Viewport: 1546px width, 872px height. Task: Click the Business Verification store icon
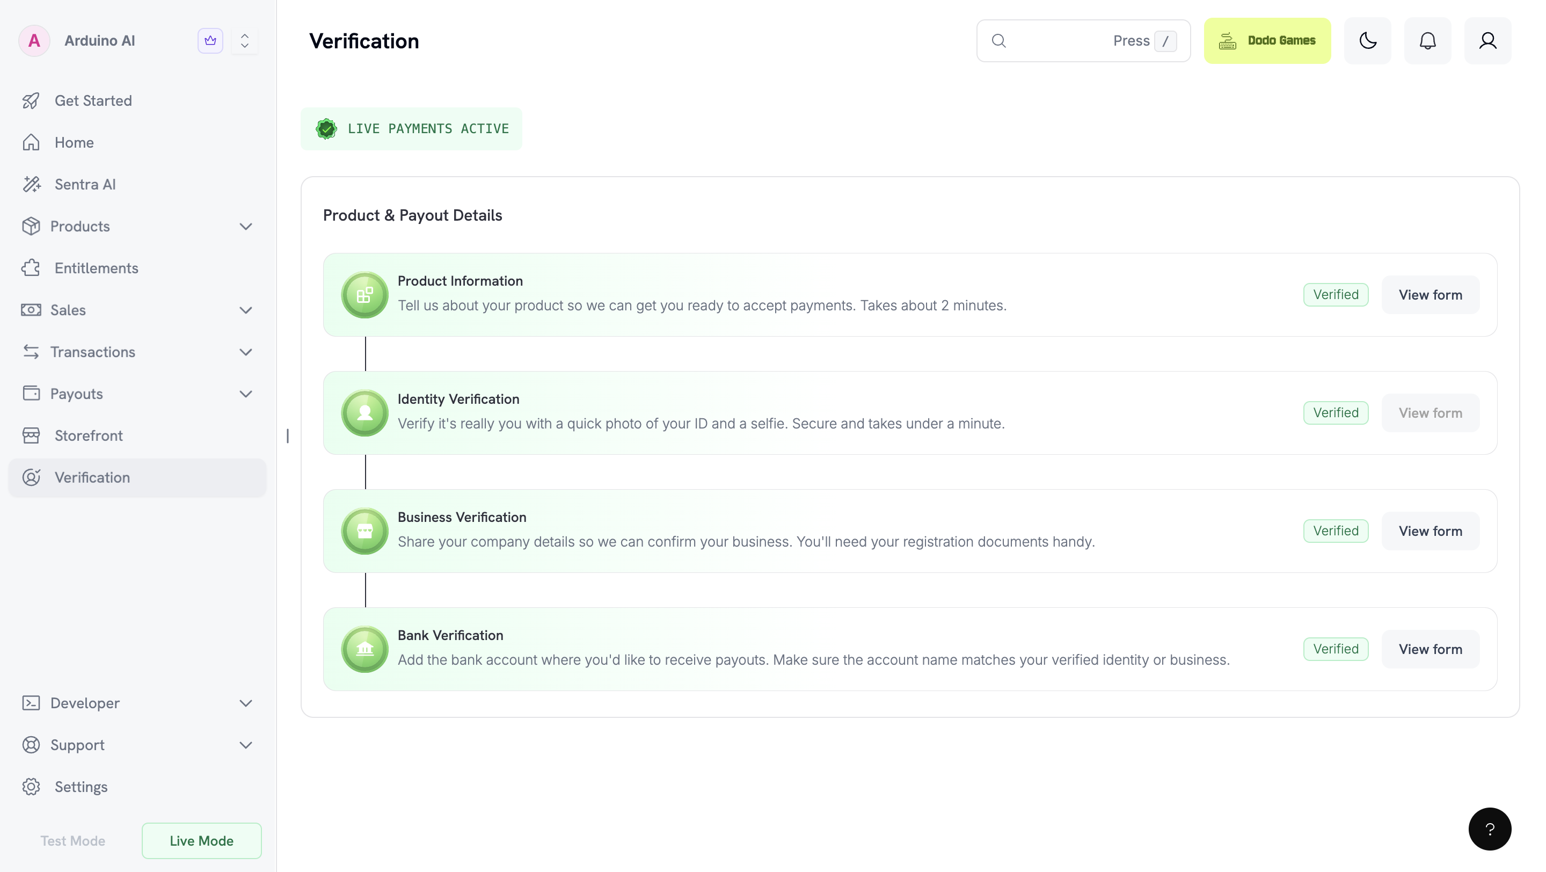tap(364, 531)
